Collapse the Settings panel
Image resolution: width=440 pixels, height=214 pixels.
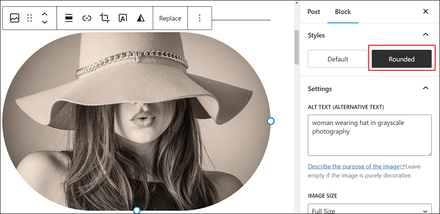click(x=425, y=88)
